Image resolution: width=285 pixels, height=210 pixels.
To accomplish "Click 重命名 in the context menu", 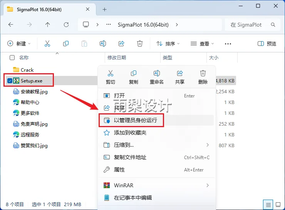I will click(156, 77).
